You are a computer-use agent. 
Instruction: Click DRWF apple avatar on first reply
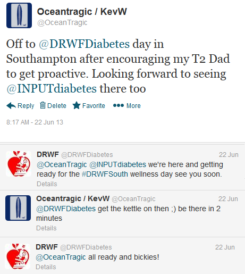point(19,164)
